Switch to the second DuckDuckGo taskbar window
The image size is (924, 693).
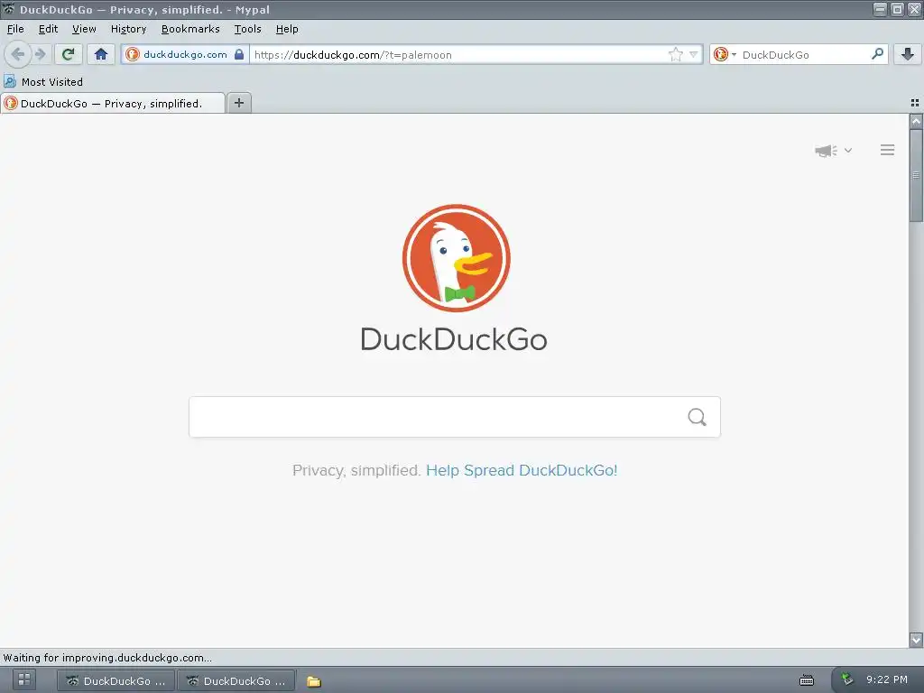236,680
